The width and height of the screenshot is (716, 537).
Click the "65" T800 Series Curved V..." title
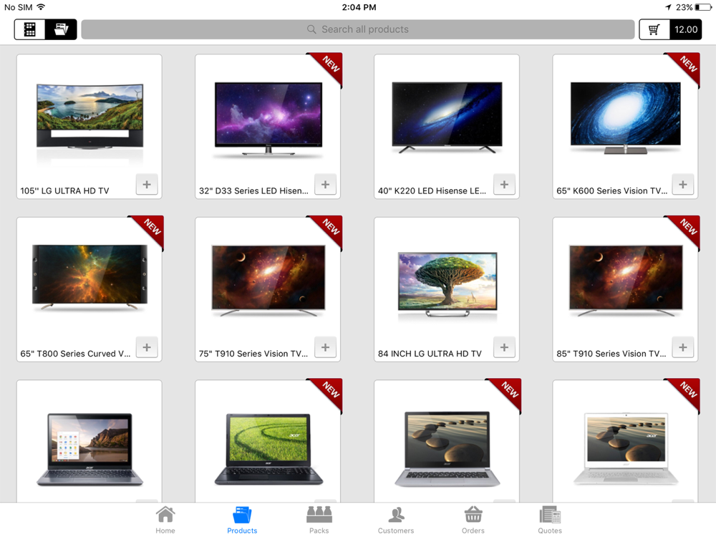coord(75,354)
